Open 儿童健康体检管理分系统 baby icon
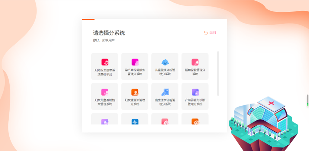The width and height of the screenshot is (309, 151). pyautogui.click(x=165, y=62)
